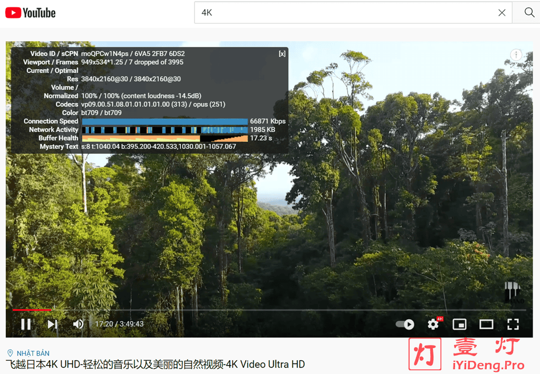Switch to theater mode
The height and width of the screenshot is (374, 540).
[486, 324]
